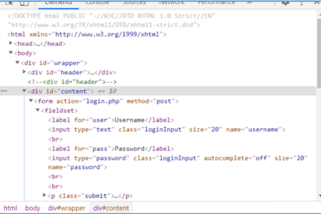Click the html breadcrumb

(10, 208)
